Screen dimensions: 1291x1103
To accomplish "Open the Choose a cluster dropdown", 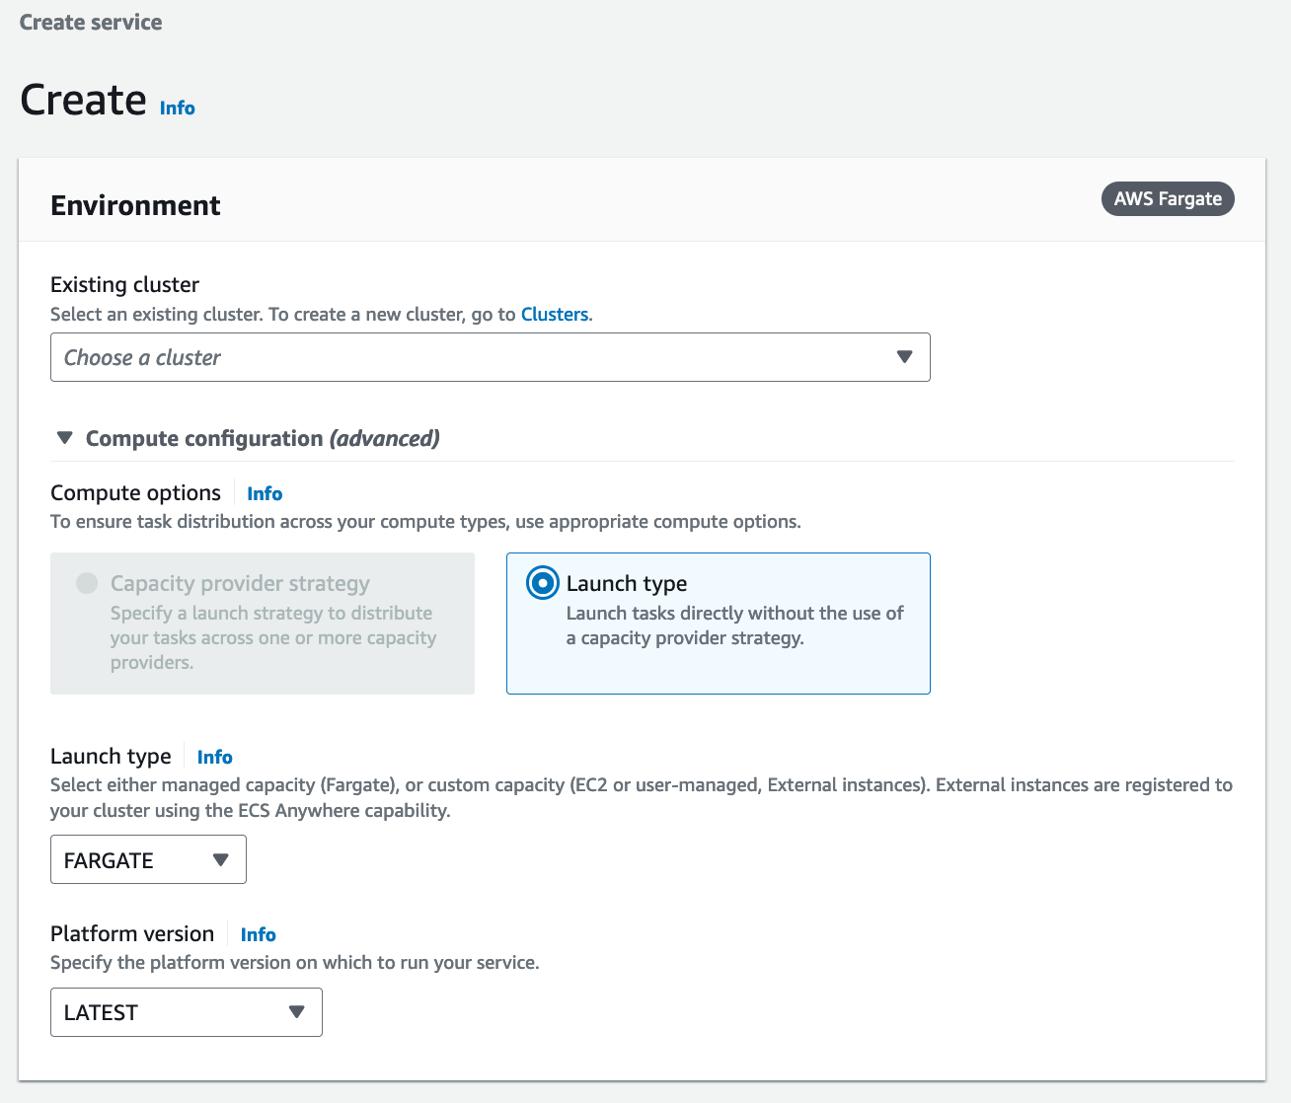I will coord(474,357).
